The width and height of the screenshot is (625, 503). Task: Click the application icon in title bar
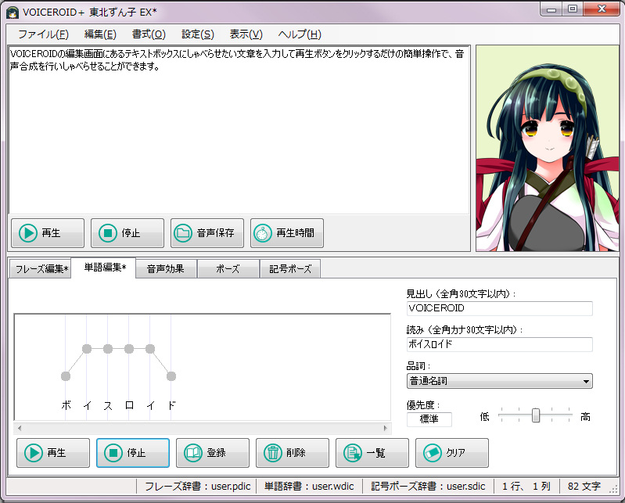[13, 13]
